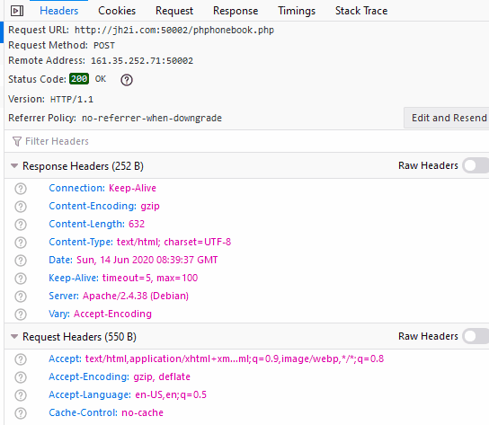The width and height of the screenshot is (489, 425).
Task: Collapse the Response Headers section
Action: click(14, 166)
